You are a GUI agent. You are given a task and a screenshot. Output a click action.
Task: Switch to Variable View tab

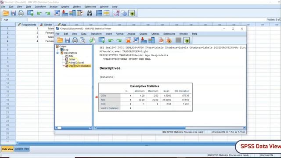point(22,149)
